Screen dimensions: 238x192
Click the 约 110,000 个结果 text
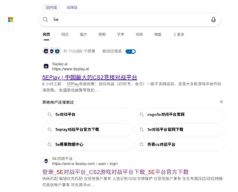tap(79, 51)
